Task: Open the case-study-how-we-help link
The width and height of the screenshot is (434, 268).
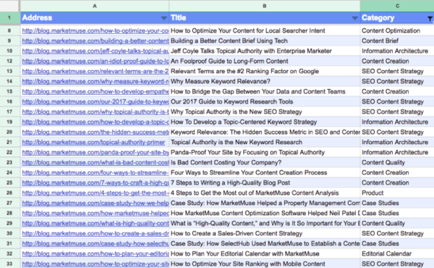Action: coord(95,203)
